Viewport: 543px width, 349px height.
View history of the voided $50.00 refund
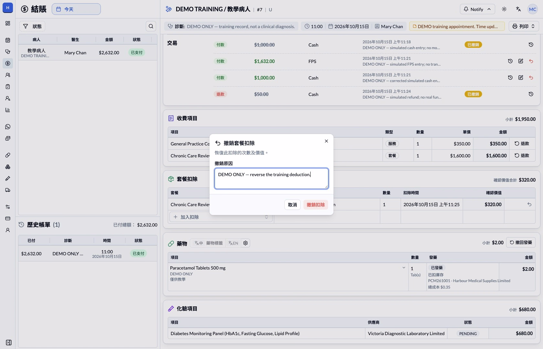click(x=531, y=94)
